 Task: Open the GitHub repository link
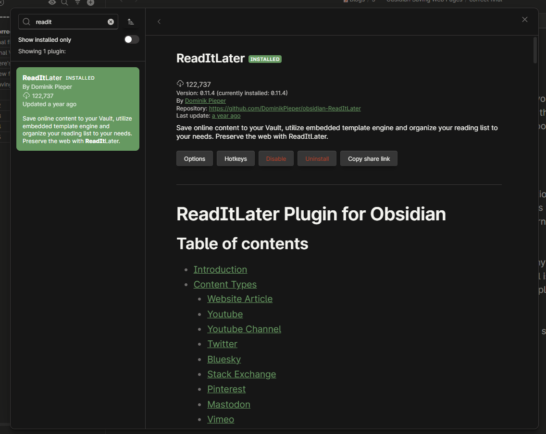(x=285, y=108)
